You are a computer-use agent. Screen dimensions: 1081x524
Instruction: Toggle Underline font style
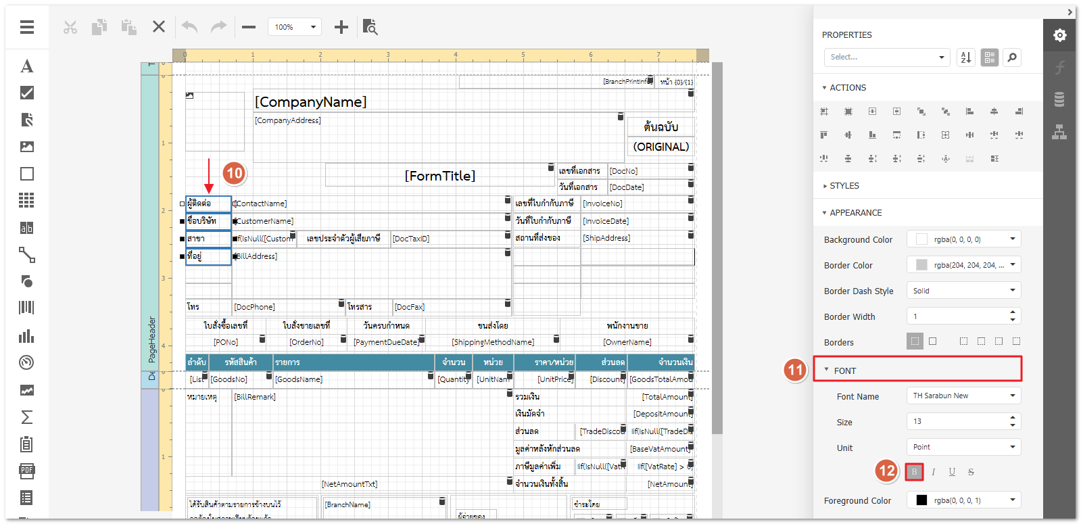(952, 472)
